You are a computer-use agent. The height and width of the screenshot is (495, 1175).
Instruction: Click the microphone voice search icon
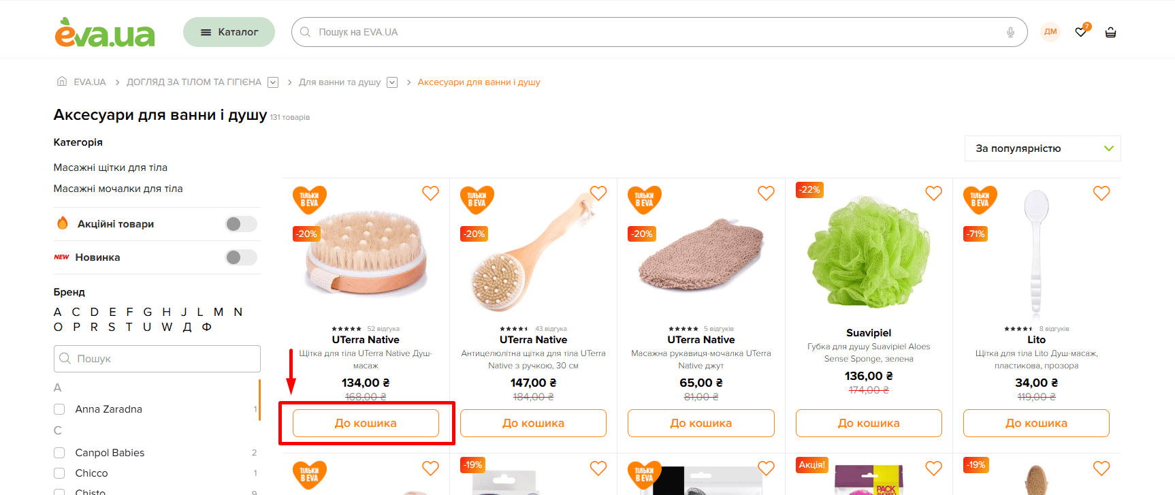click(1010, 32)
